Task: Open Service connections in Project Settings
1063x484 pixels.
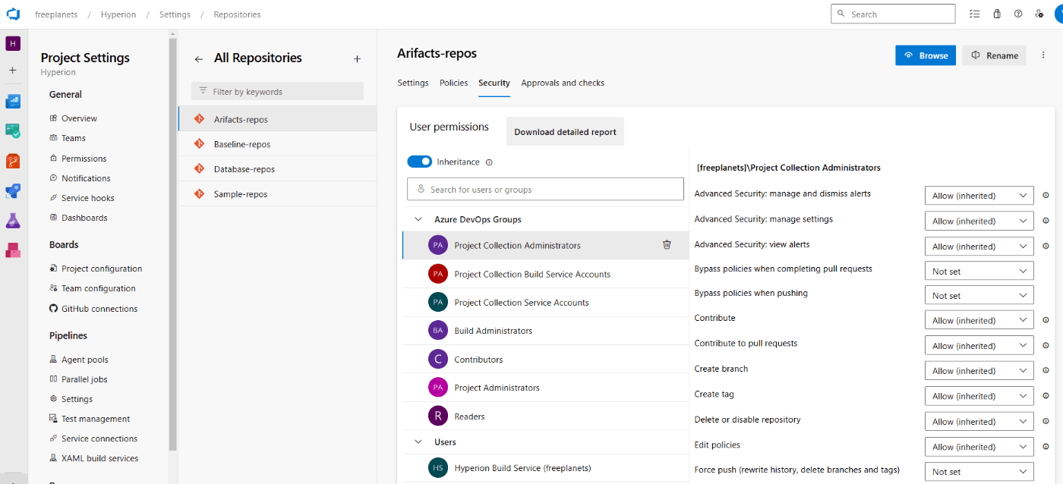Action: (x=99, y=438)
